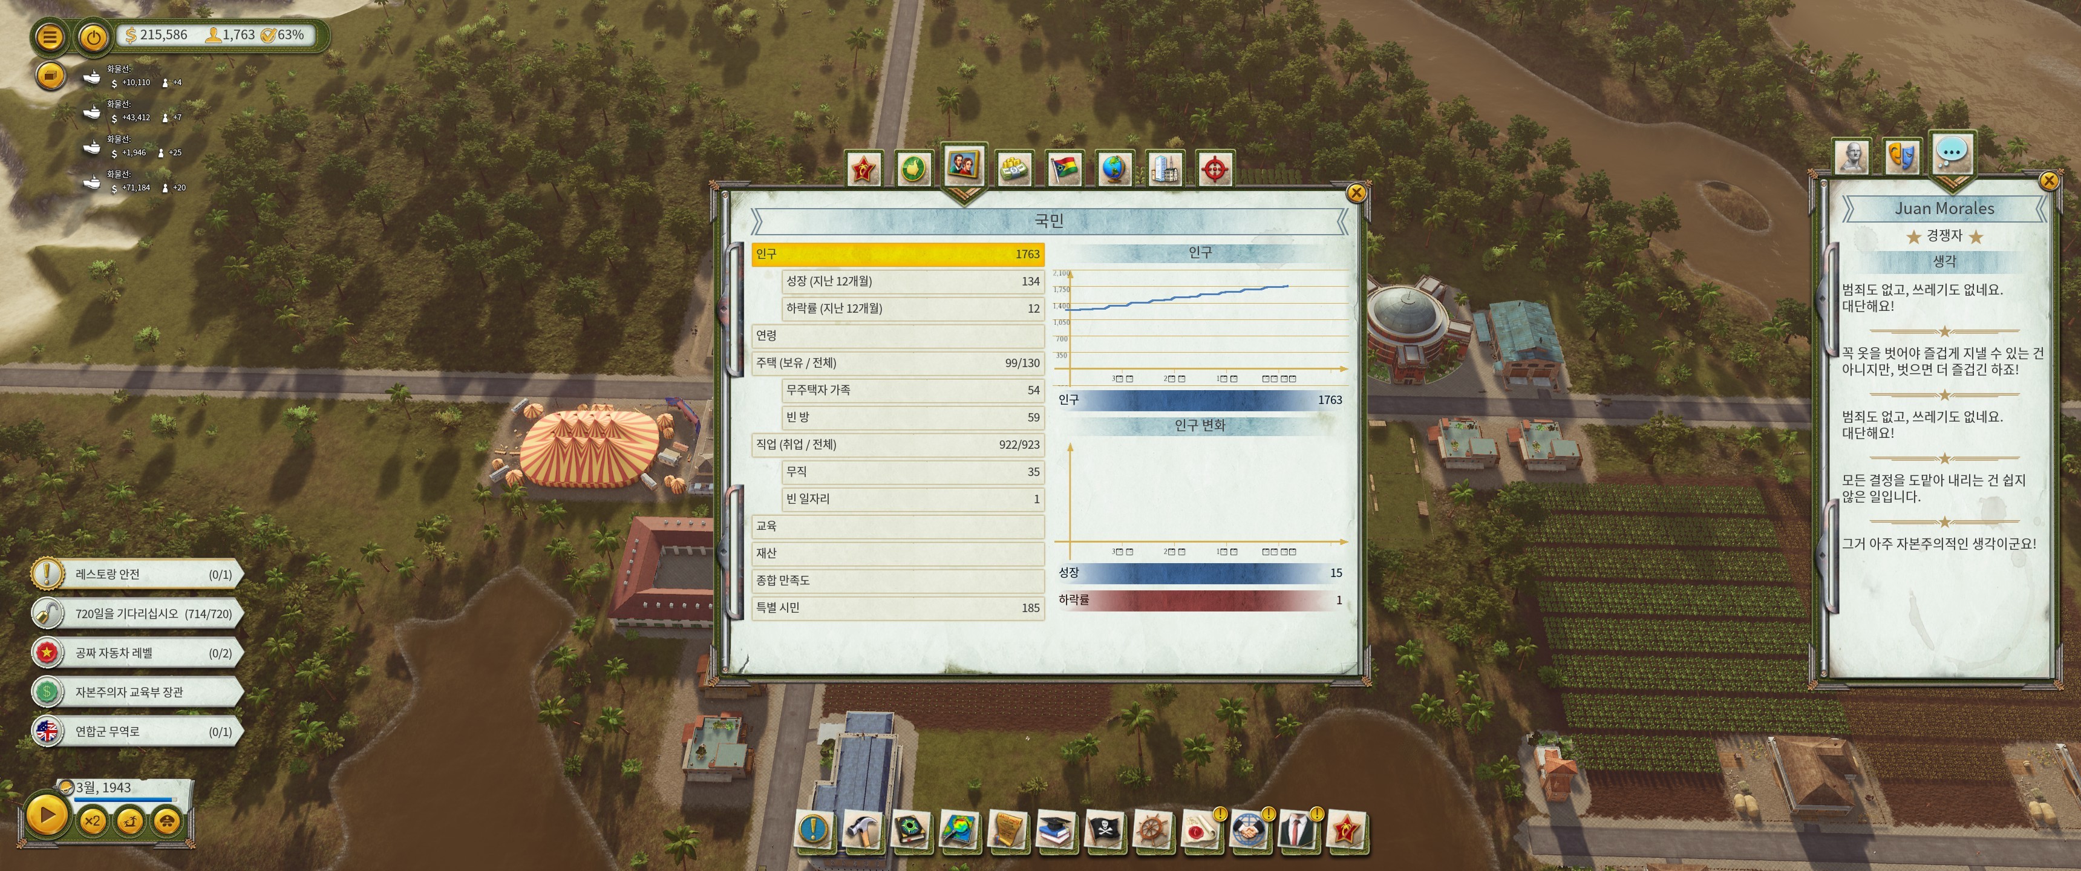Expand the 연령 row in 국민 panel
The height and width of the screenshot is (871, 2081).
coord(897,335)
